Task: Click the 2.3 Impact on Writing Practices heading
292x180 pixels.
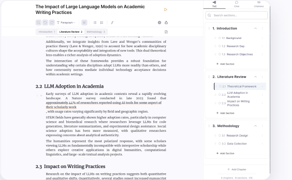Action: (71, 167)
